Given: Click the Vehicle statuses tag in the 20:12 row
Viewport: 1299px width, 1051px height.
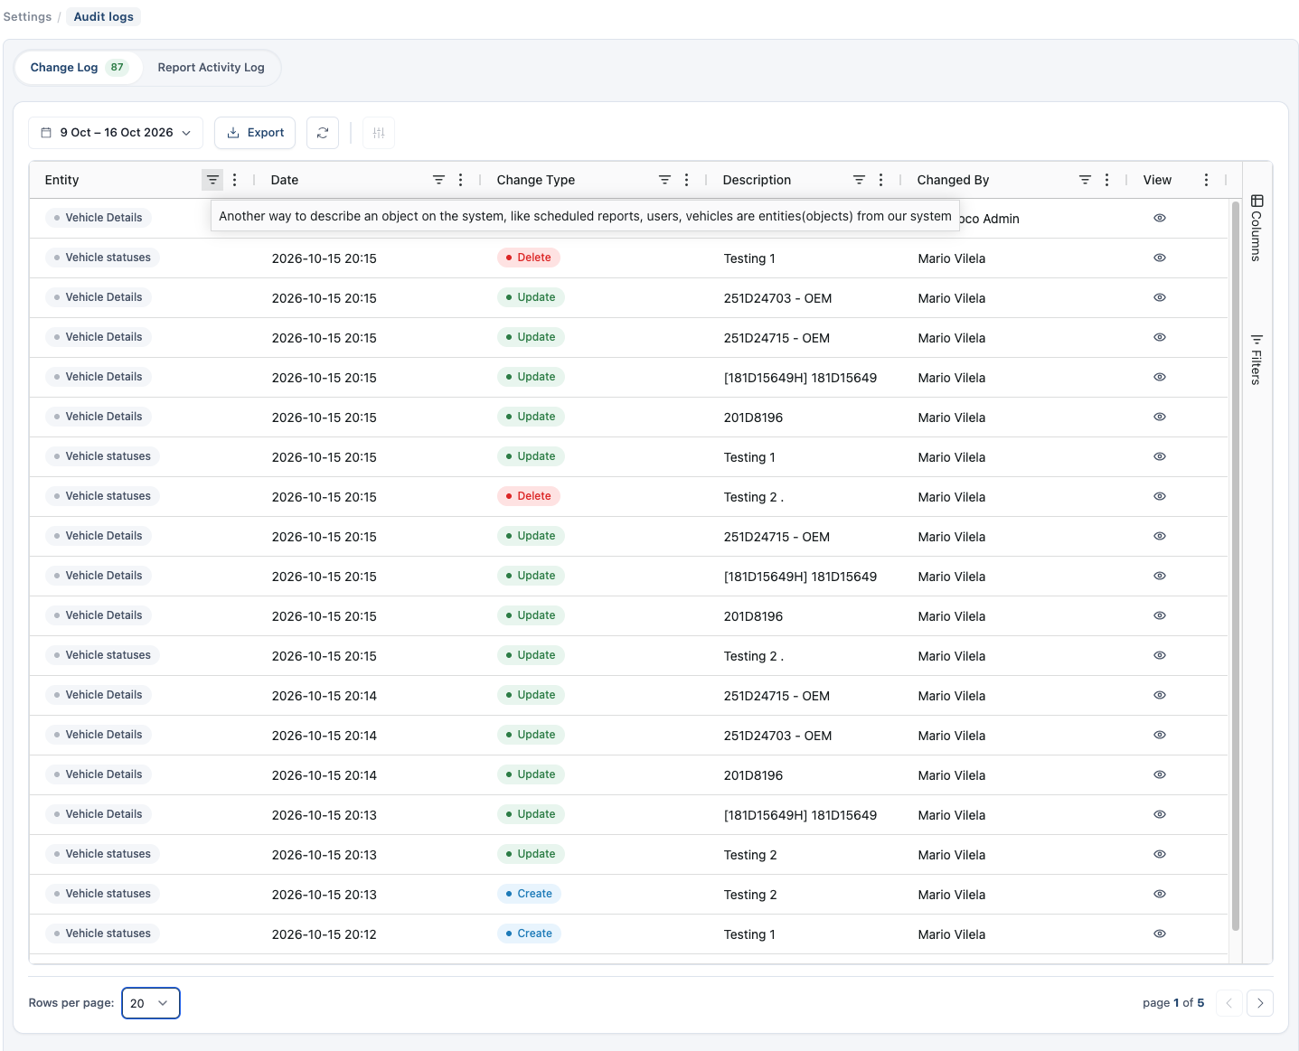Looking at the screenshot, I should point(102,934).
